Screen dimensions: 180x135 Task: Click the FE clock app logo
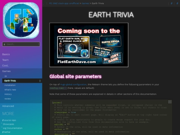coord(21,20)
